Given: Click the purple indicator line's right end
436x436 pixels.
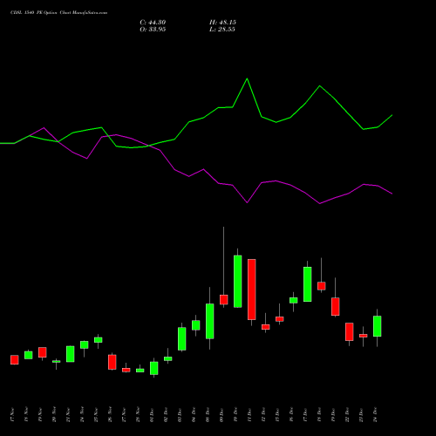Looking at the screenshot, I should (x=392, y=194).
